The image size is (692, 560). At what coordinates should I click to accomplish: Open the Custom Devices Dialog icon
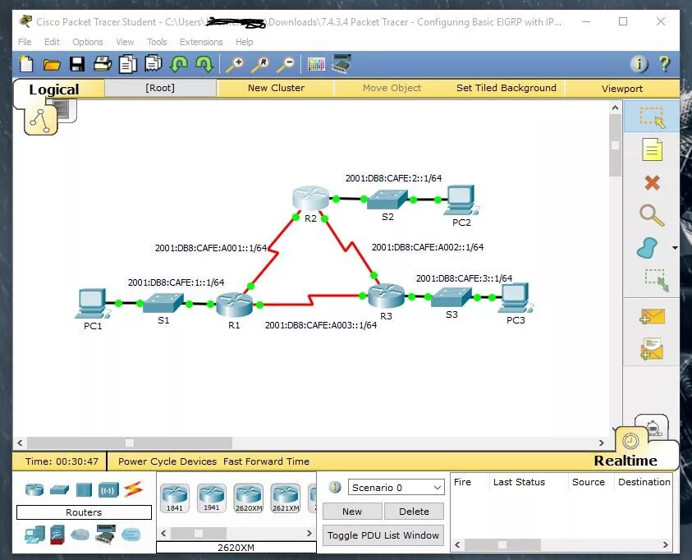pyautogui.click(x=341, y=64)
